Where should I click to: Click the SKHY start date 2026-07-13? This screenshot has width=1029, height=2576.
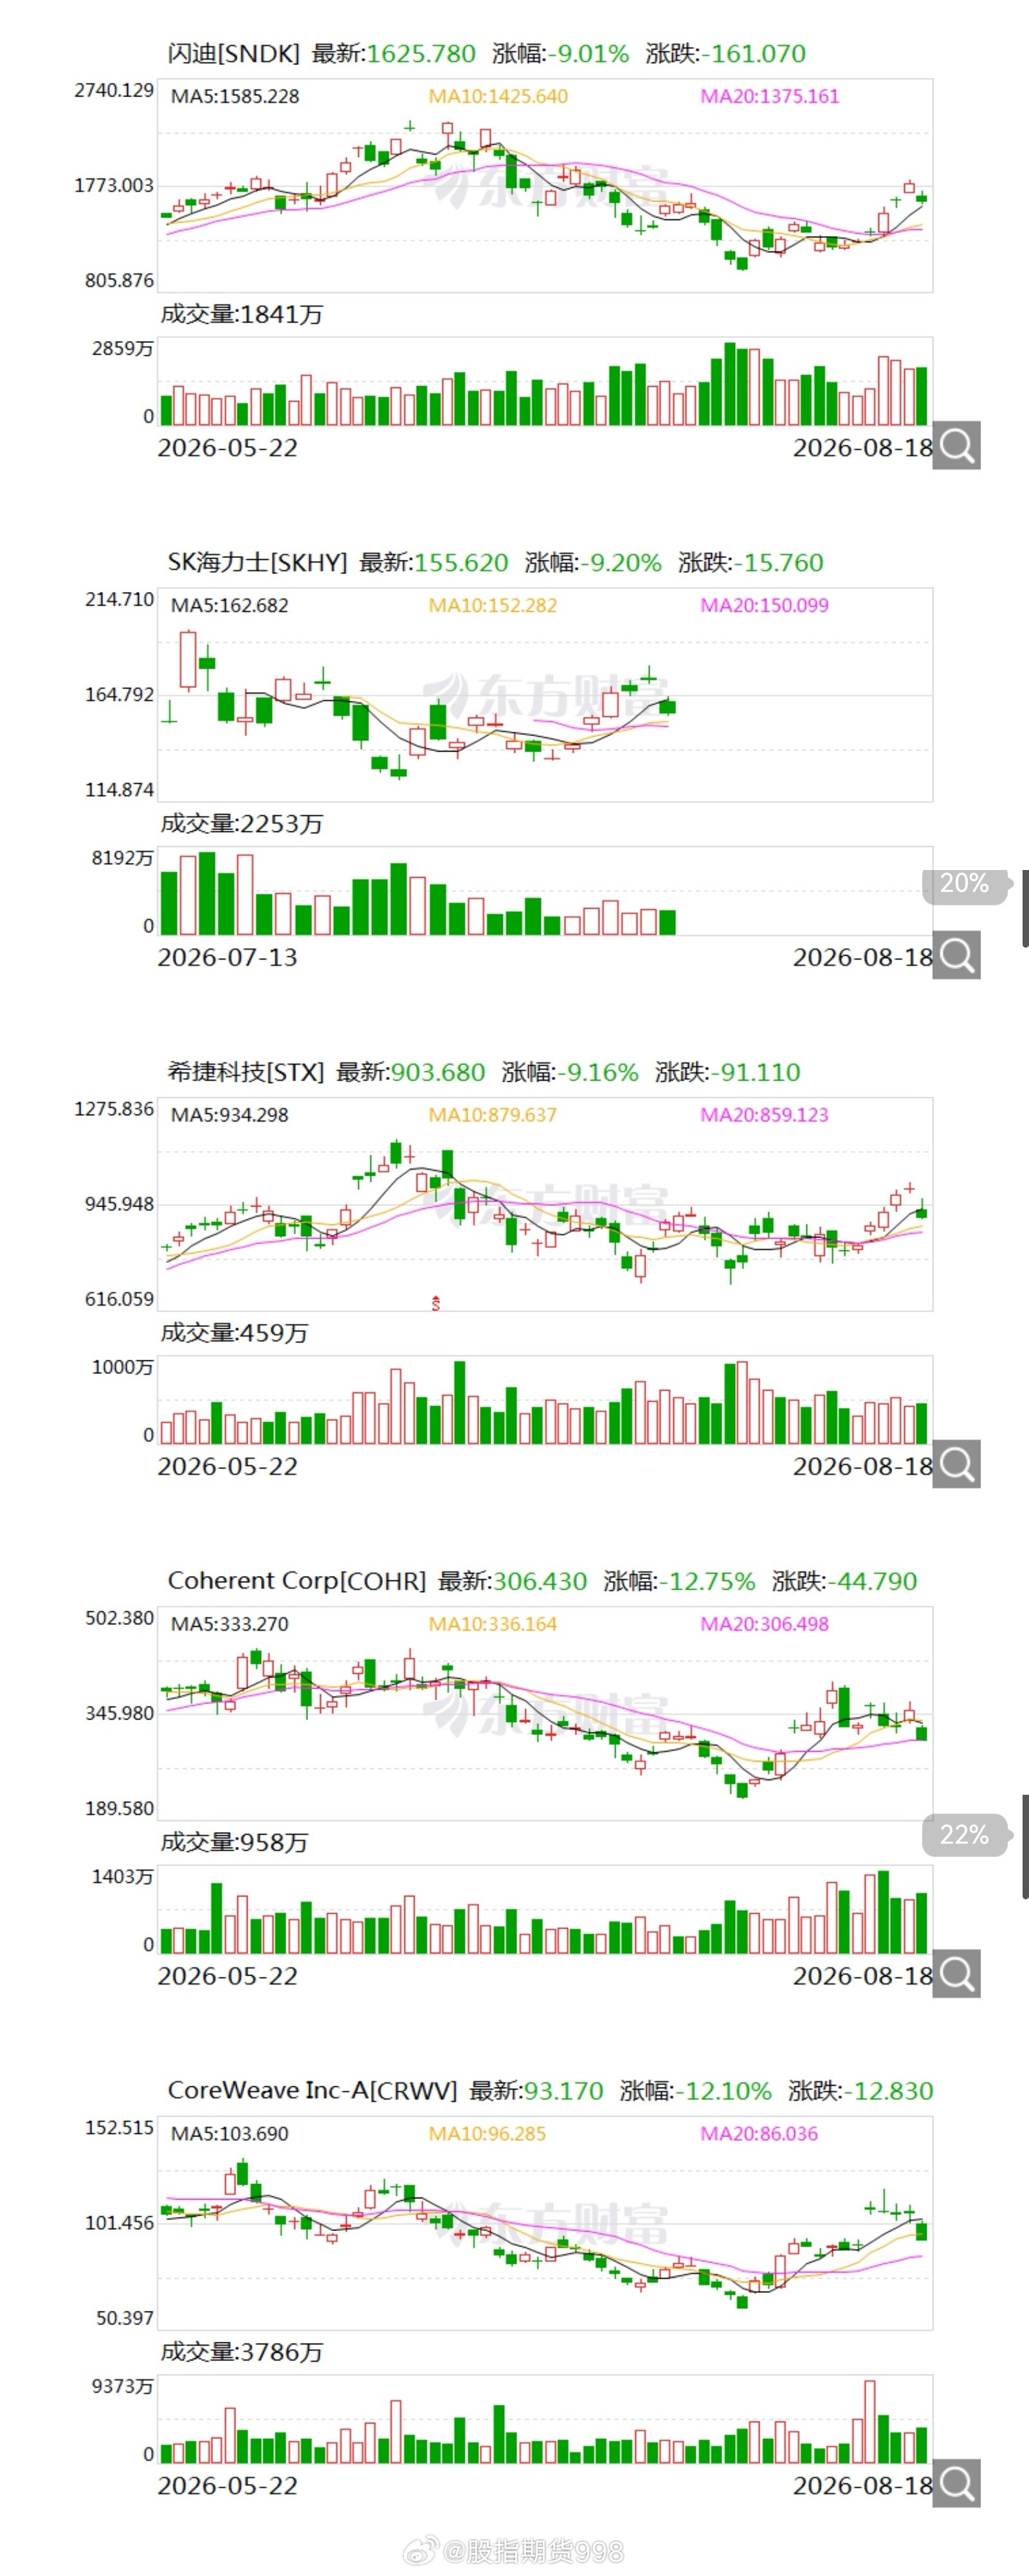(x=228, y=957)
